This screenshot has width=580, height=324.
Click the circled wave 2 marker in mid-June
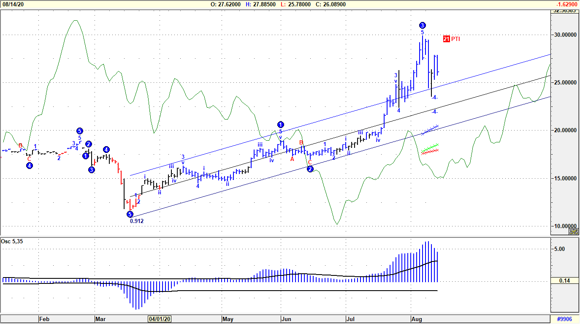pos(310,169)
